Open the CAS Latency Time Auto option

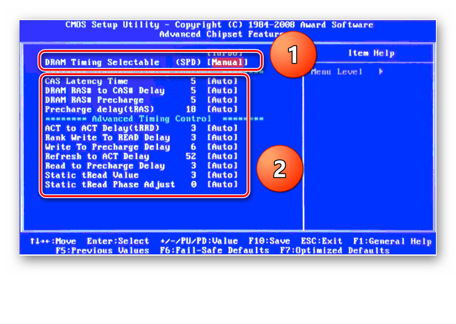coord(222,81)
